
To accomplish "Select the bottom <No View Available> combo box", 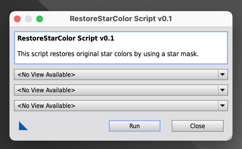I will [121, 106].
